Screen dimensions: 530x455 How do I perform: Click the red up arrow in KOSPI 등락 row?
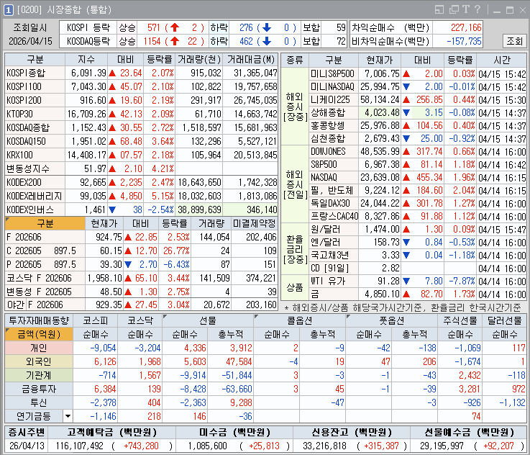click(x=175, y=27)
